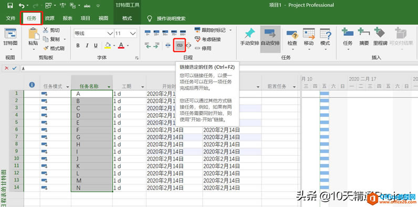Click the Save icon in quick access toolbar
Viewport: 418px width, 207px height.
click(10, 5)
